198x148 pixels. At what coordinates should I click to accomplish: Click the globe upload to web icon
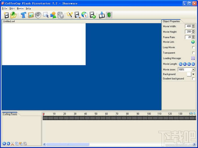pyautogui.click(x=85, y=15)
